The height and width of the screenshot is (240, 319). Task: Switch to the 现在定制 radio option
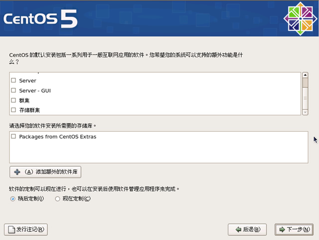pos(57,199)
